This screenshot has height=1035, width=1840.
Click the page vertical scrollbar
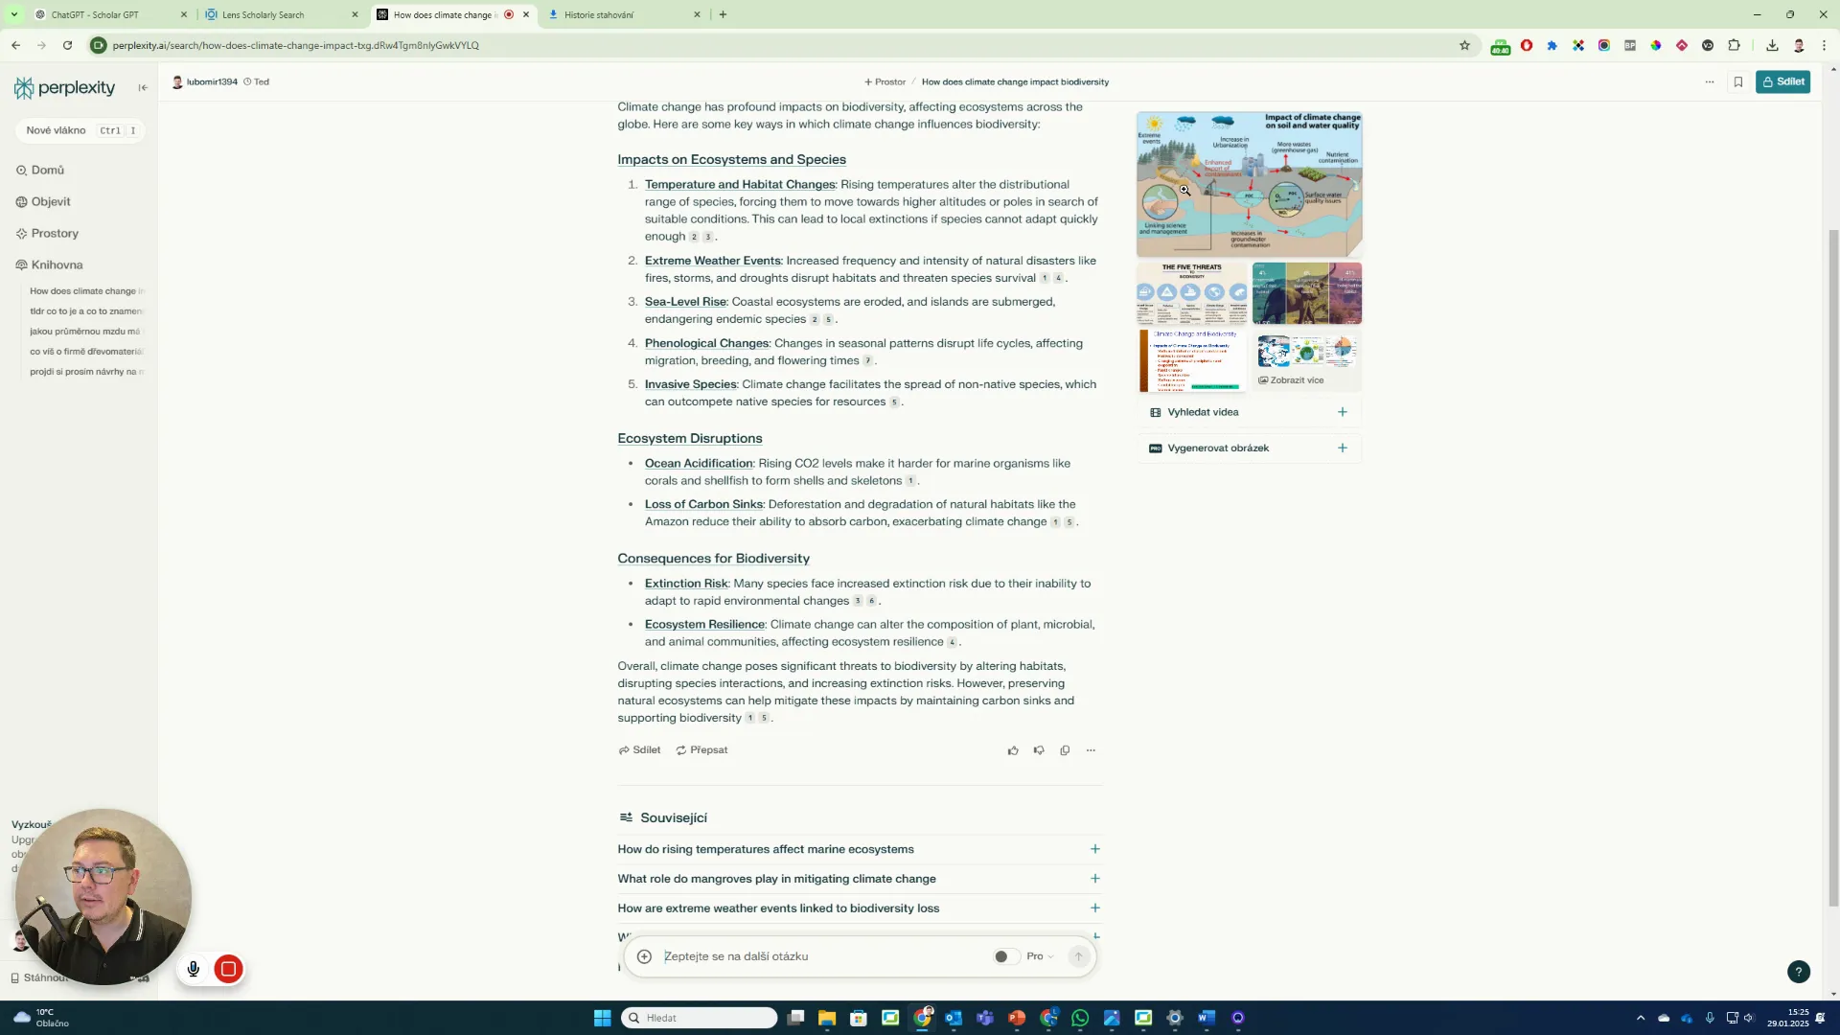pyautogui.click(x=1833, y=565)
